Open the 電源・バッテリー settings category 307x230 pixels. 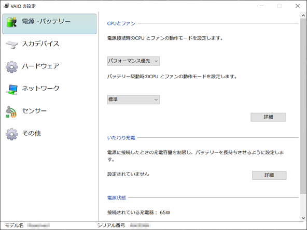(49, 24)
